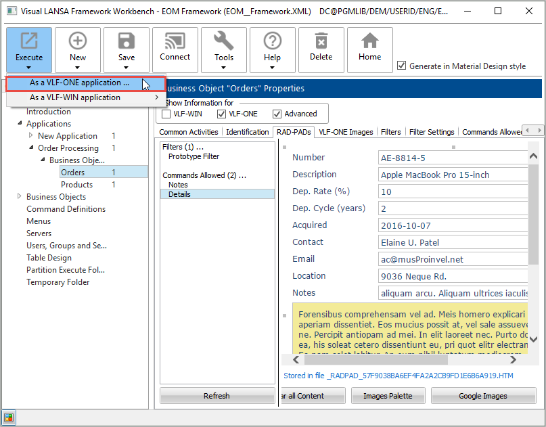546x427 pixels.
Task: Open the Google Images button
Action: [483, 396]
